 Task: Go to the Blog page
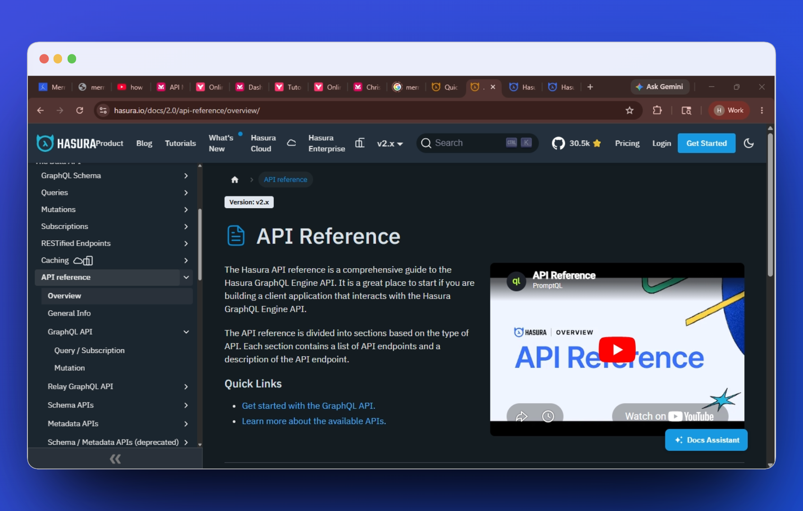click(144, 143)
